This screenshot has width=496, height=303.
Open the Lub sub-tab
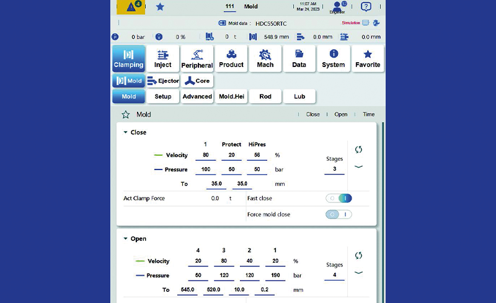[299, 96]
